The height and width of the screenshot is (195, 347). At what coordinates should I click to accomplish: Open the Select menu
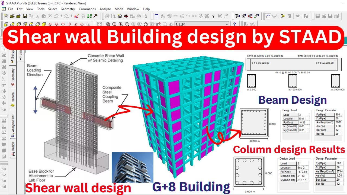click(x=53, y=9)
